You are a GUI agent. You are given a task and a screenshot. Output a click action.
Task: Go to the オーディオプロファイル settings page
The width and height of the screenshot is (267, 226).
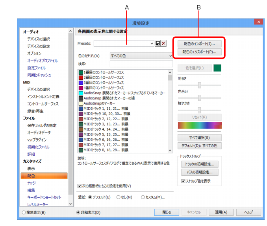click(43, 61)
